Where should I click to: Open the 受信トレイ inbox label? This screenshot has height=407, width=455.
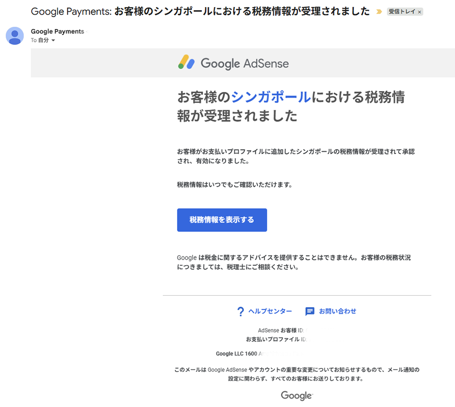(x=402, y=12)
